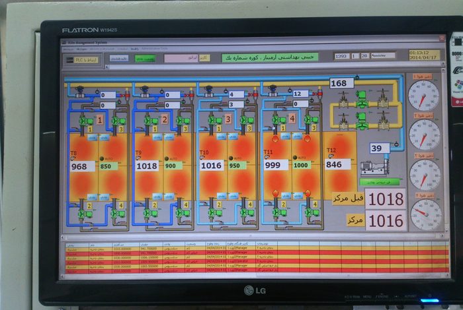Click the T11 temperature reading 999
Image resolution: width=463 pixels, height=310 pixels.
point(276,165)
